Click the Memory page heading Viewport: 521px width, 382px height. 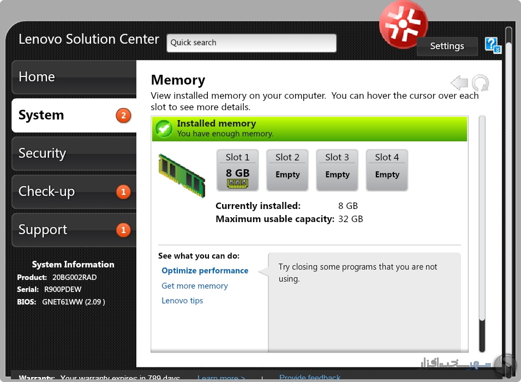[x=178, y=80]
